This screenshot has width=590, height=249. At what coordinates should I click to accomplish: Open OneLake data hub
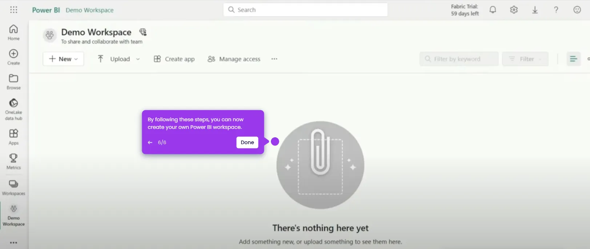tap(13, 109)
